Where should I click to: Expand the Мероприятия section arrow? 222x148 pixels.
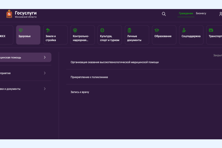(x=45, y=73)
